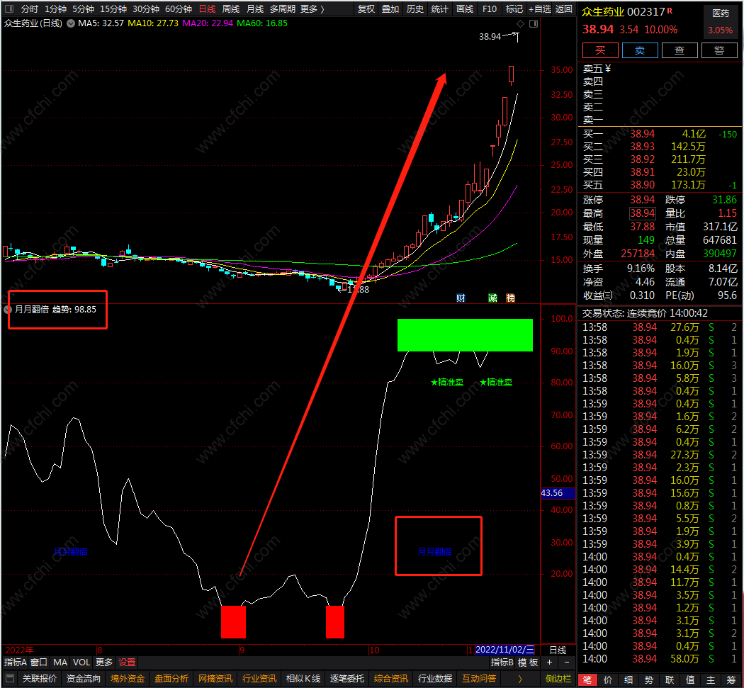The height and width of the screenshot is (688, 744).
Task: Click the 减 marker on the chart
Action: click(x=493, y=298)
